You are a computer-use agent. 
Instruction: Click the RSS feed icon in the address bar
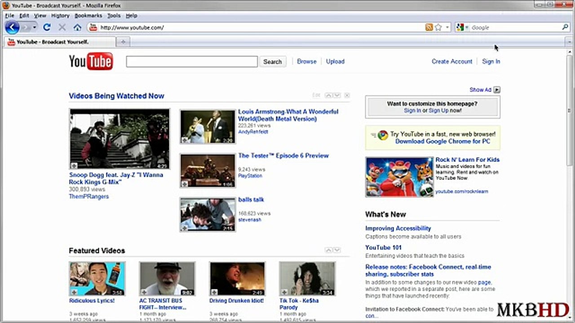[x=429, y=27]
